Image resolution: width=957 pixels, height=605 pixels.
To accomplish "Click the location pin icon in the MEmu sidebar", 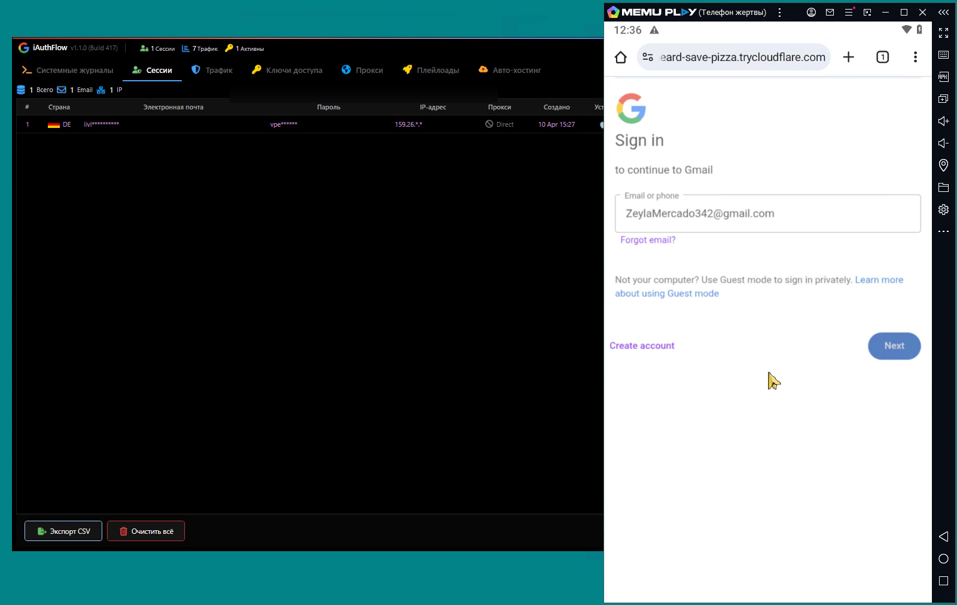I will click(943, 165).
